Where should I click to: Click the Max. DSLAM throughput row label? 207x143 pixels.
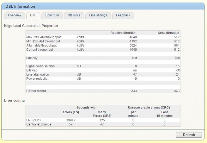point(43,37)
